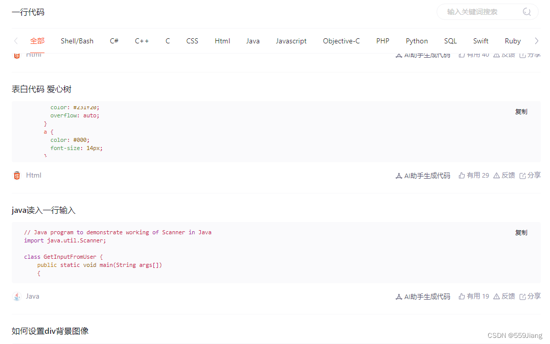Switch to the Shell/Bash tab

pyautogui.click(x=77, y=41)
